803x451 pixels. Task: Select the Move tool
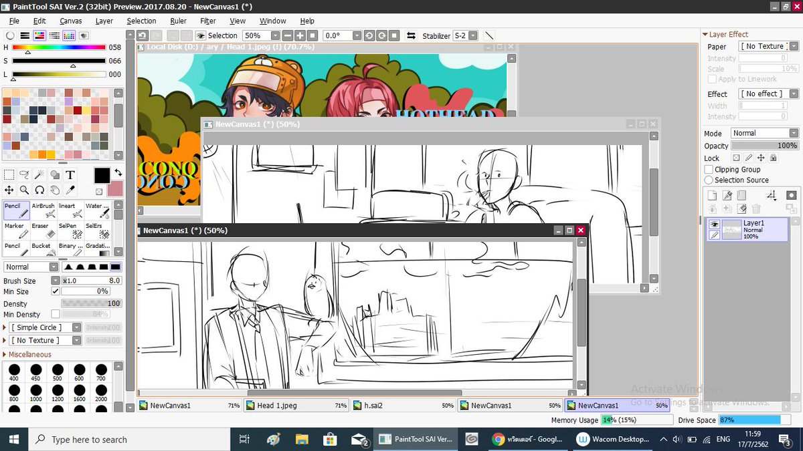9,190
